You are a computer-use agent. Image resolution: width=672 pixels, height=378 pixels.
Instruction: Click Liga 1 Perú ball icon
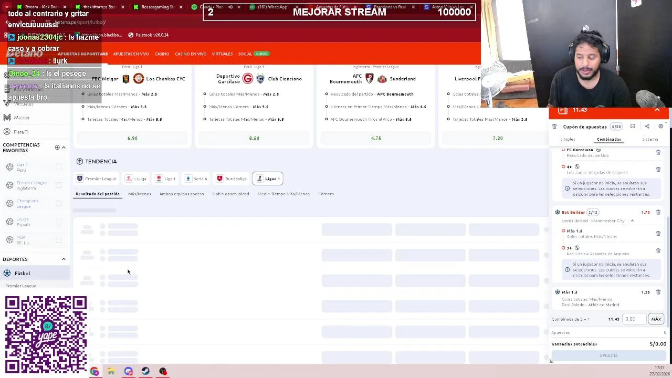coord(9,167)
